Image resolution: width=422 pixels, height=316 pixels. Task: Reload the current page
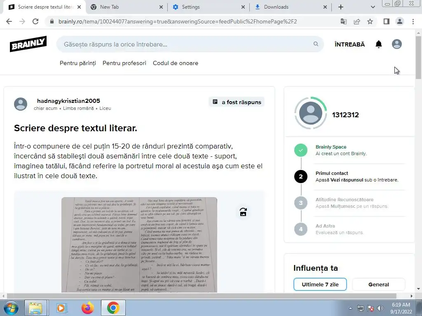(35, 21)
